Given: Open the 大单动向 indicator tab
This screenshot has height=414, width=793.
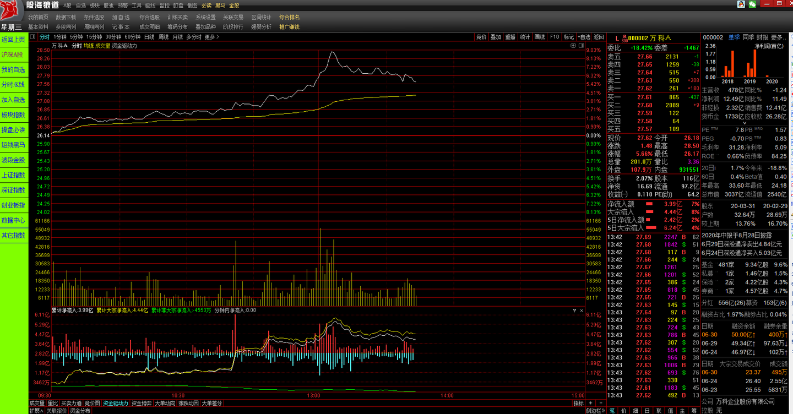Looking at the screenshot, I should 165,404.
